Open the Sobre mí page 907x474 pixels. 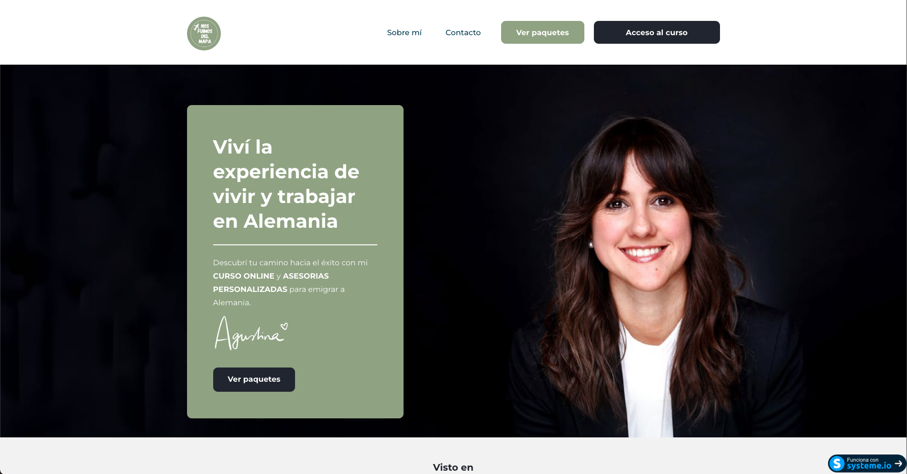point(404,32)
